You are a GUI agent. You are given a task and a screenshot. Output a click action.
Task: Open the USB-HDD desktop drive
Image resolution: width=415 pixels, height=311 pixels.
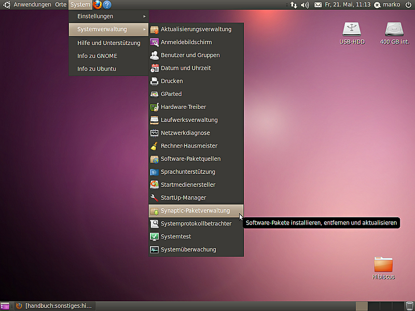(352, 33)
